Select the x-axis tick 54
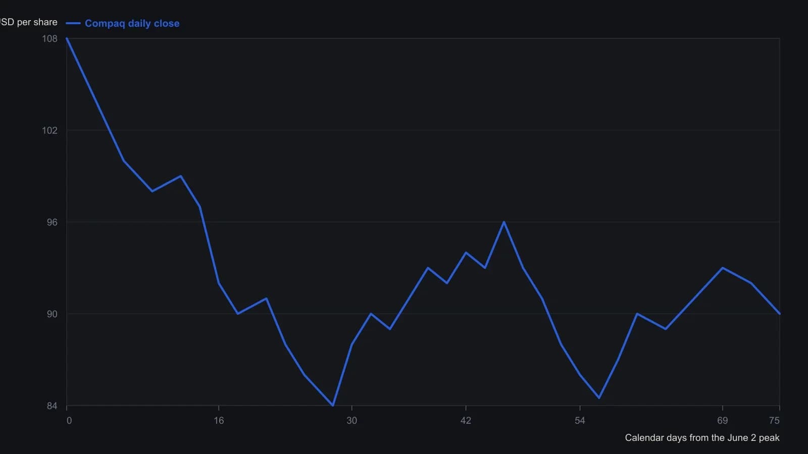The width and height of the screenshot is (808, 454). [580, 421]
